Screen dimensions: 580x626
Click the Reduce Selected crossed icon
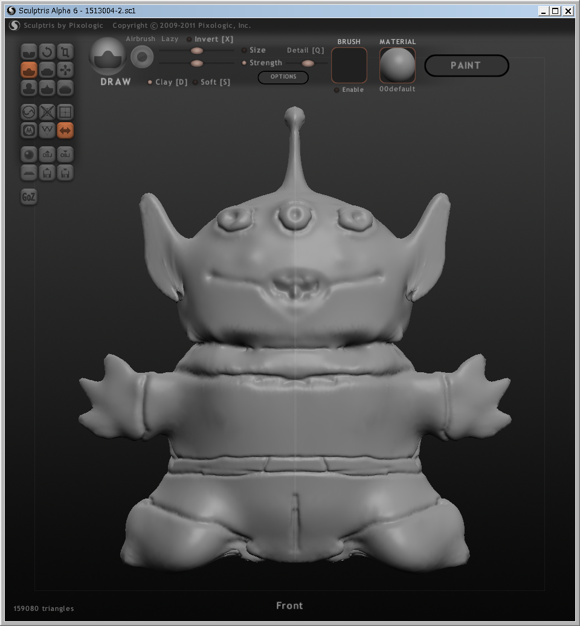[47, 112]
